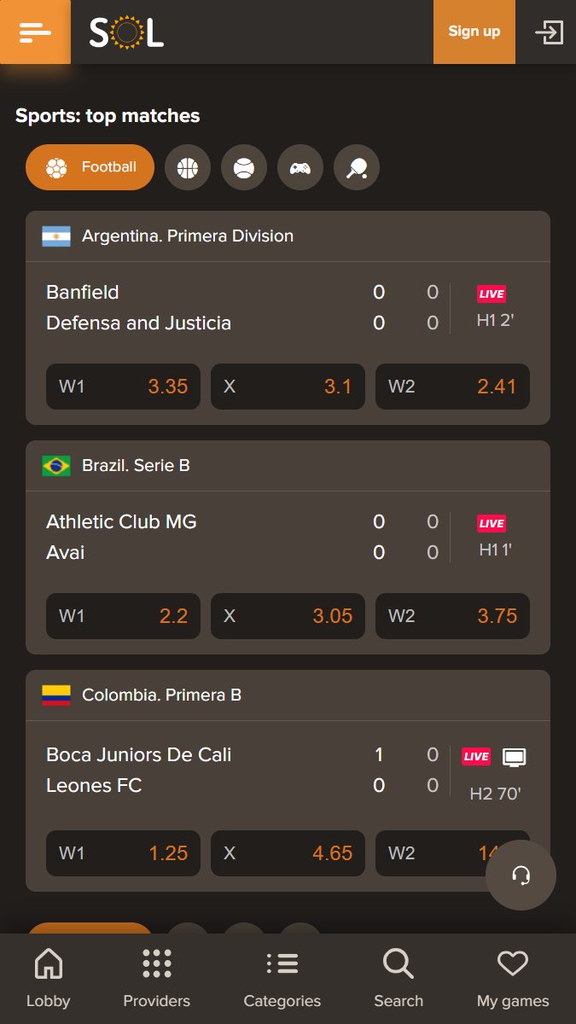The height and width of the screenshot is (1024, 576).
Task: Open My games favorites heart
Action: (513, 979)
